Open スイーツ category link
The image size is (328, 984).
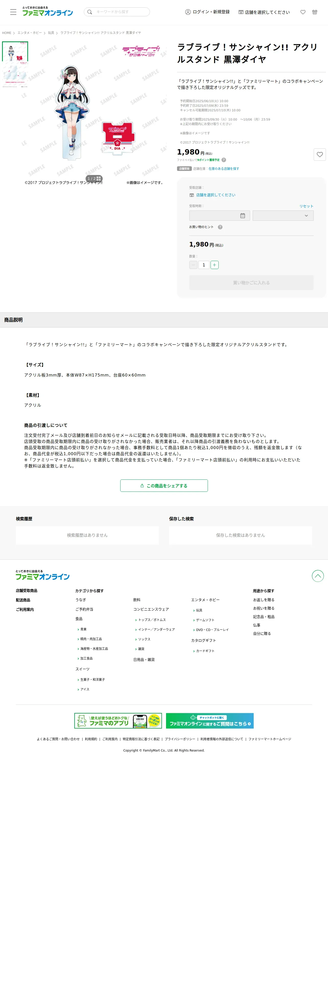tap(83, 669)
